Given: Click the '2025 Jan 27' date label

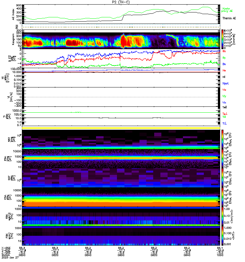Looking at the screenshot, I should [x=10, y=257].
